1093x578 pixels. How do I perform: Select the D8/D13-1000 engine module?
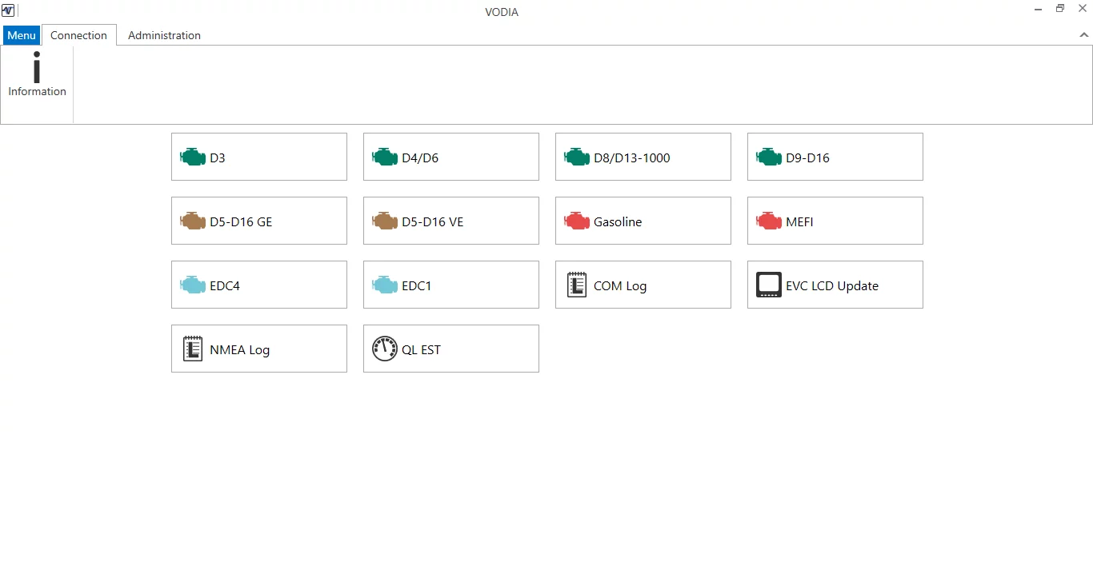click(643, 157)
